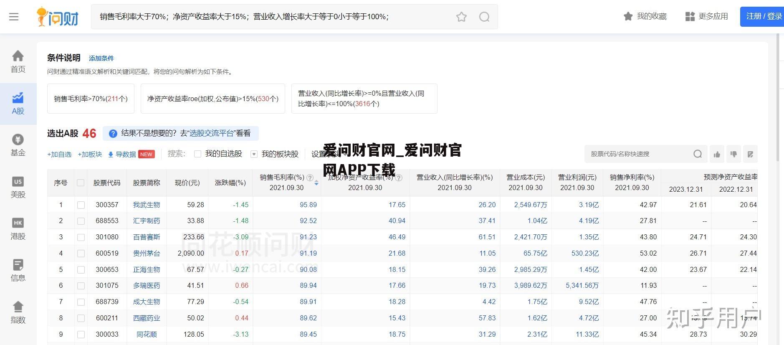Open stock link 成大生物
The width and height of the screenshot is (784, 345).
coord(147,302)
